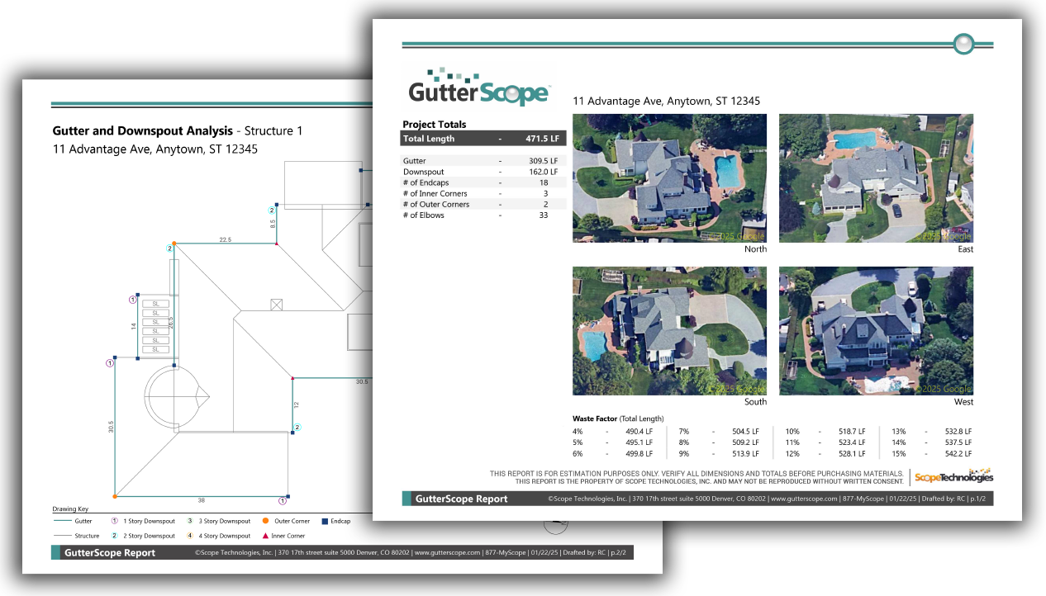The height and width of the screenshot is (596, 1046).
Task: Click the Gutter and Downspout Analysis title
Action: 142,130
